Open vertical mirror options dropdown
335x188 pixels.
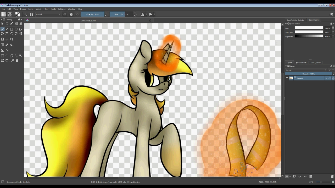[x=154, y=14]
